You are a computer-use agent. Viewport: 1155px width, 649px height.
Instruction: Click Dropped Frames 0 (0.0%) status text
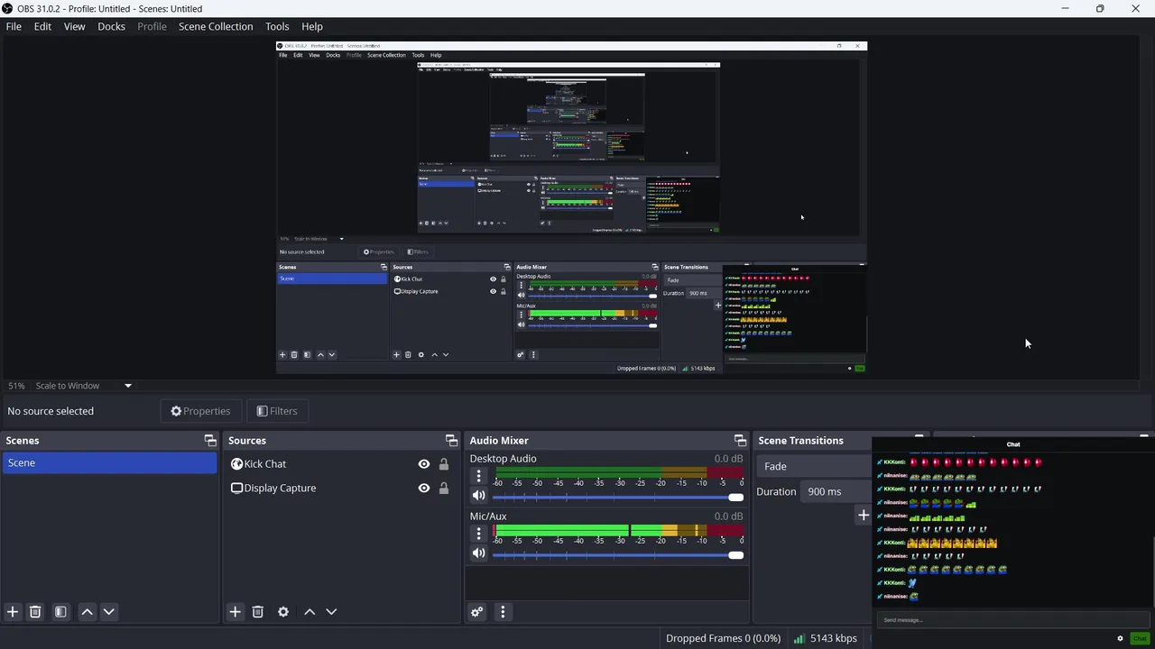coord(724,638)
